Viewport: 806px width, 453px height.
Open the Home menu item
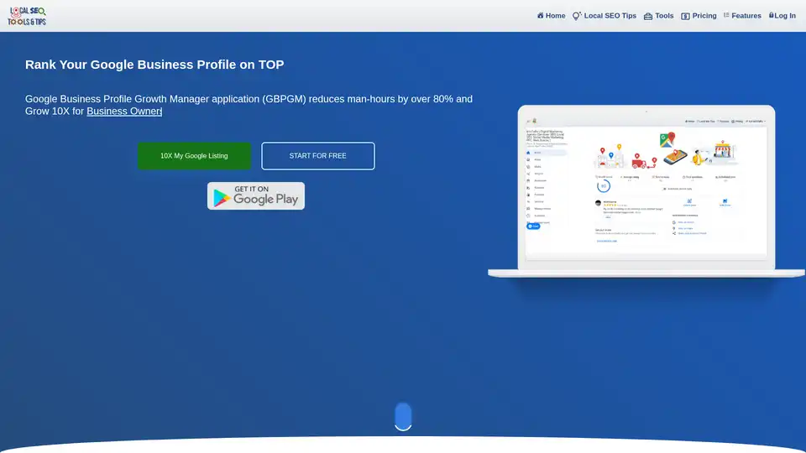click(x=555, y=16)
